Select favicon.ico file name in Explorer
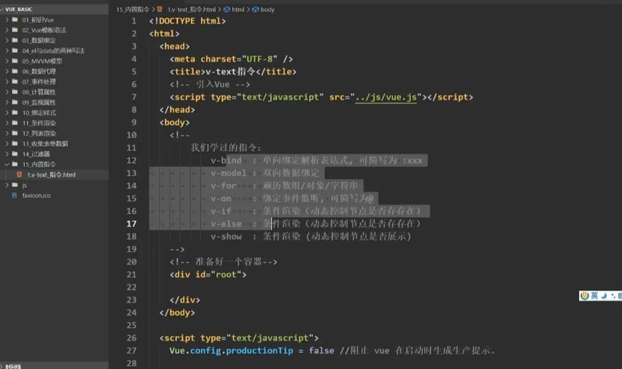This screenshot has width=622, height=369. coord(36,195)
